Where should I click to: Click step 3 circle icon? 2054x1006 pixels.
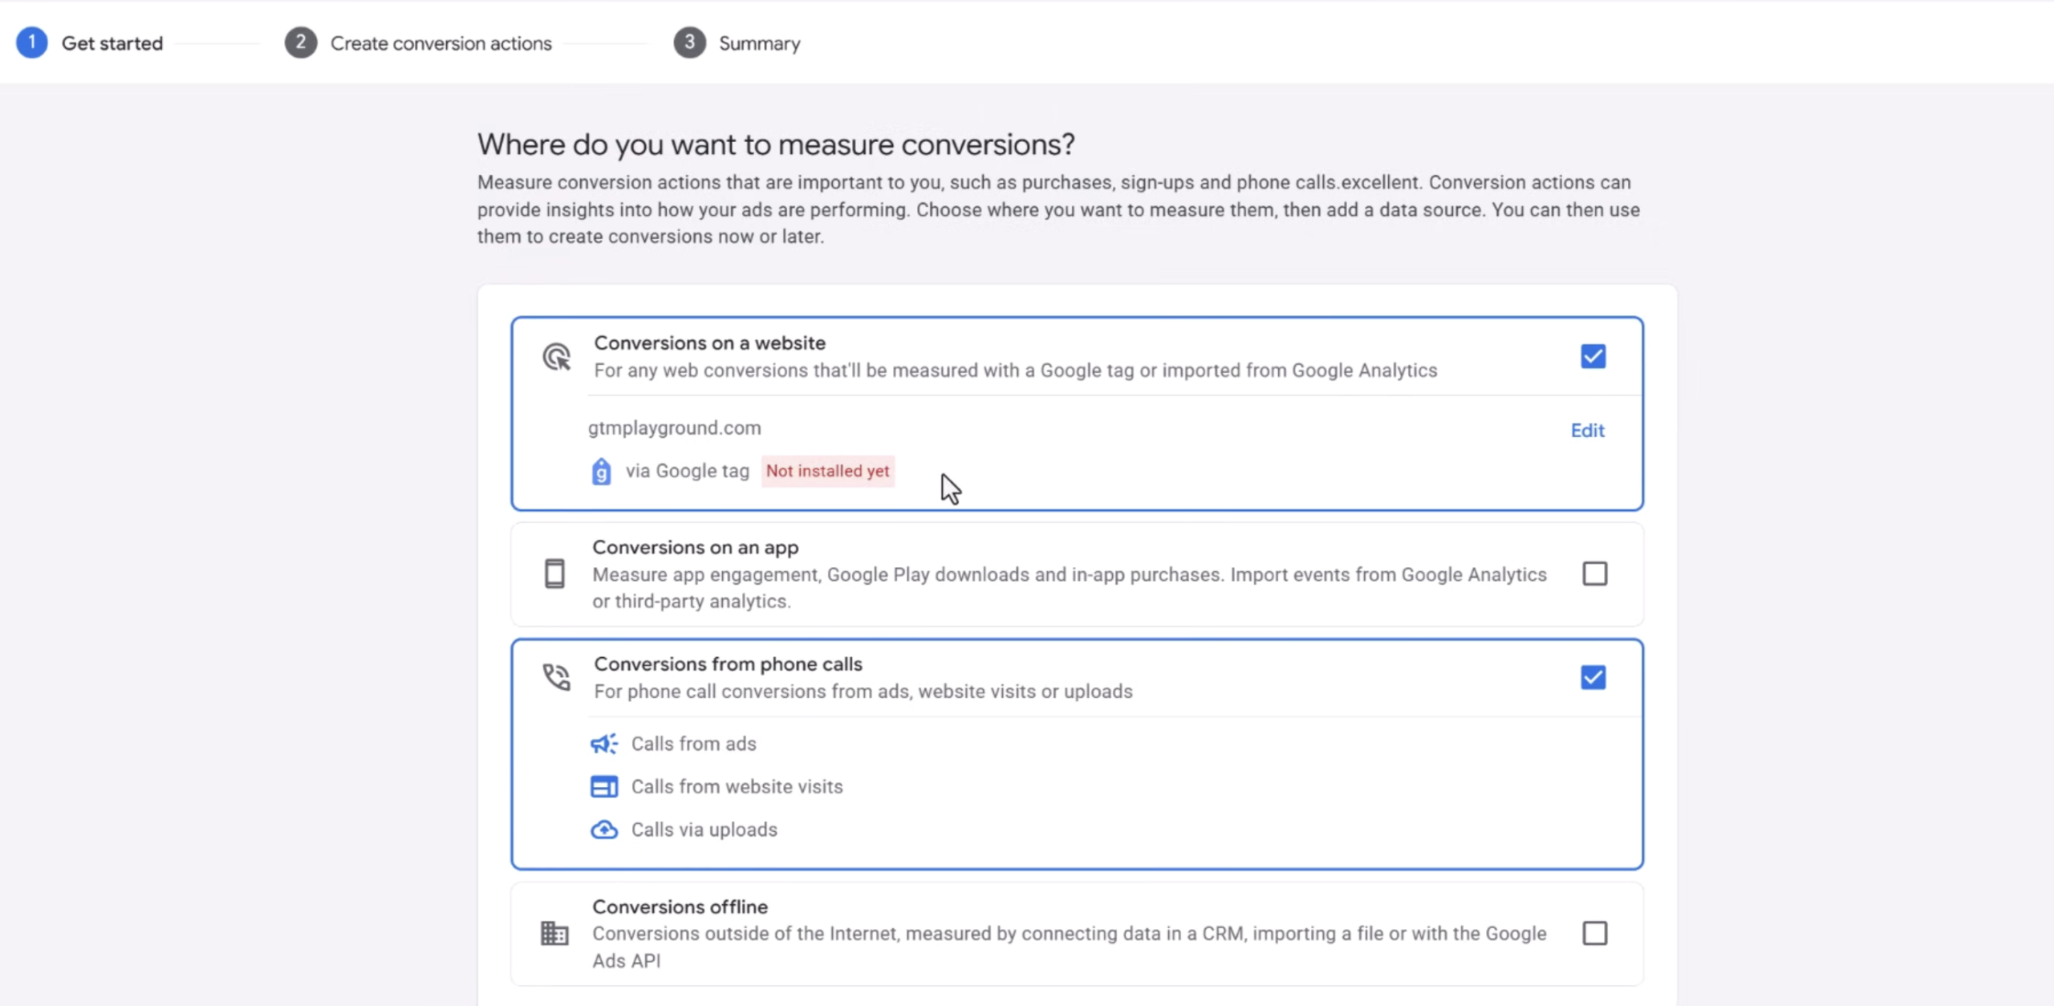pyautogui.click(x=689, y=43)
